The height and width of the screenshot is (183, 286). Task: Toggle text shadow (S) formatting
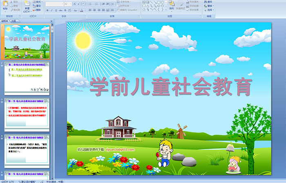65,10
